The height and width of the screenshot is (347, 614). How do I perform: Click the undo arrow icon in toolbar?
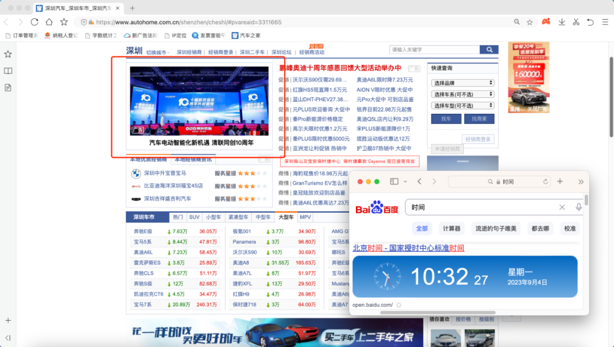pyautogui.click(x=590, y=22)
